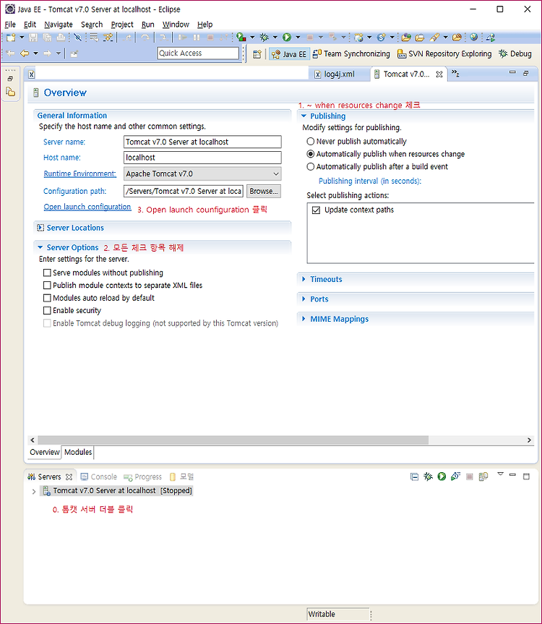Image resolution: width=542 pixels, height=624 pixels.
Task: Start the server with green play icon in Servers view
Action: (442, 476)
